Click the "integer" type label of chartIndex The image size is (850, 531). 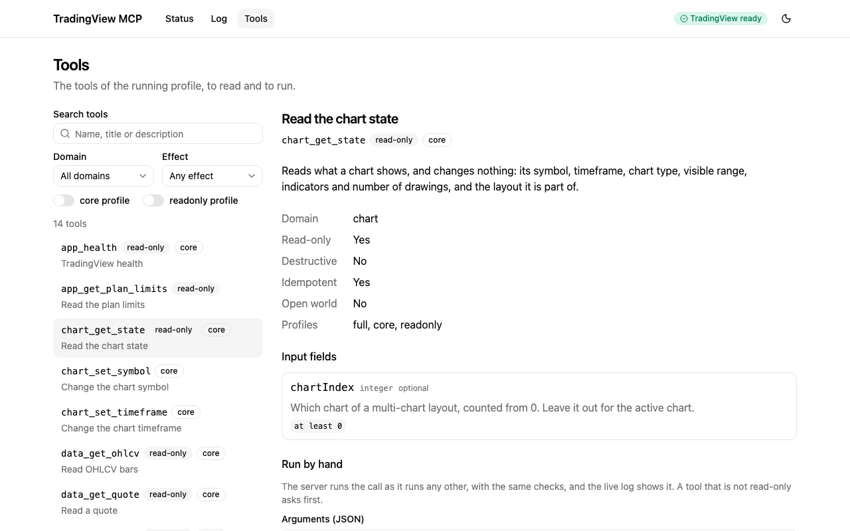click(377, 388)
